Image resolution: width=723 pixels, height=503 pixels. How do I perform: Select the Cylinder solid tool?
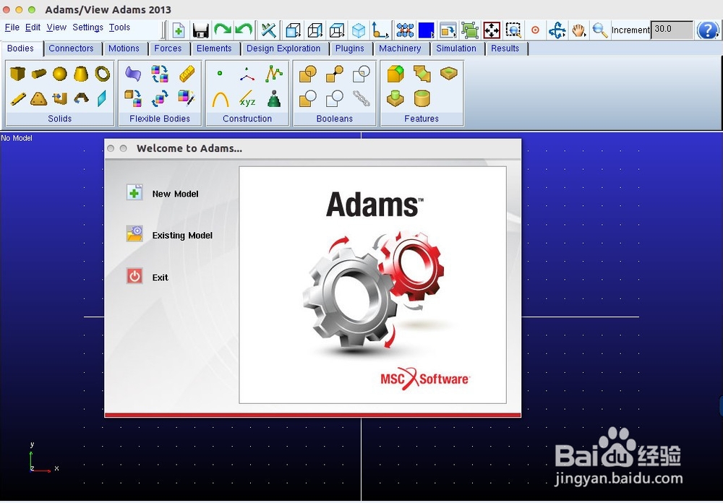pyautogui.click(x=39, y=73)
